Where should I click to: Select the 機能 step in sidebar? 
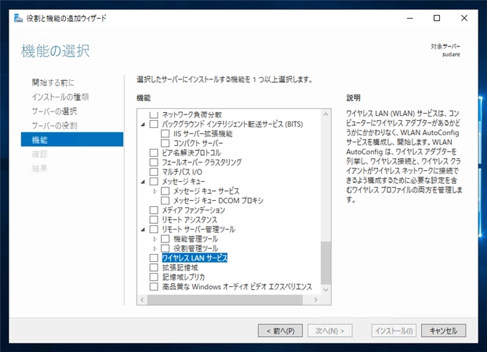pos(72,140)
